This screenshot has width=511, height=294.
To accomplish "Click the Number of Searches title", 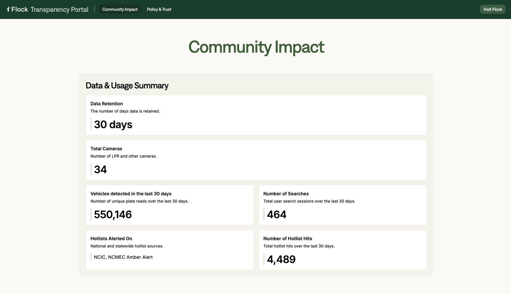I will [x=286, y=194].
